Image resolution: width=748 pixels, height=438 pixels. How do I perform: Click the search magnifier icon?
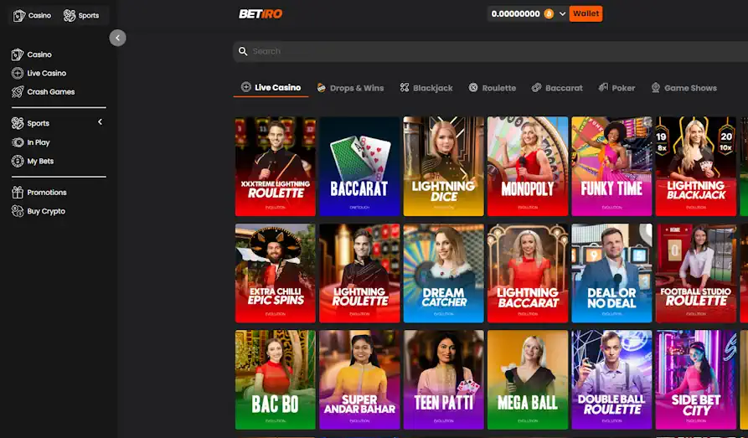click(243, 51)
